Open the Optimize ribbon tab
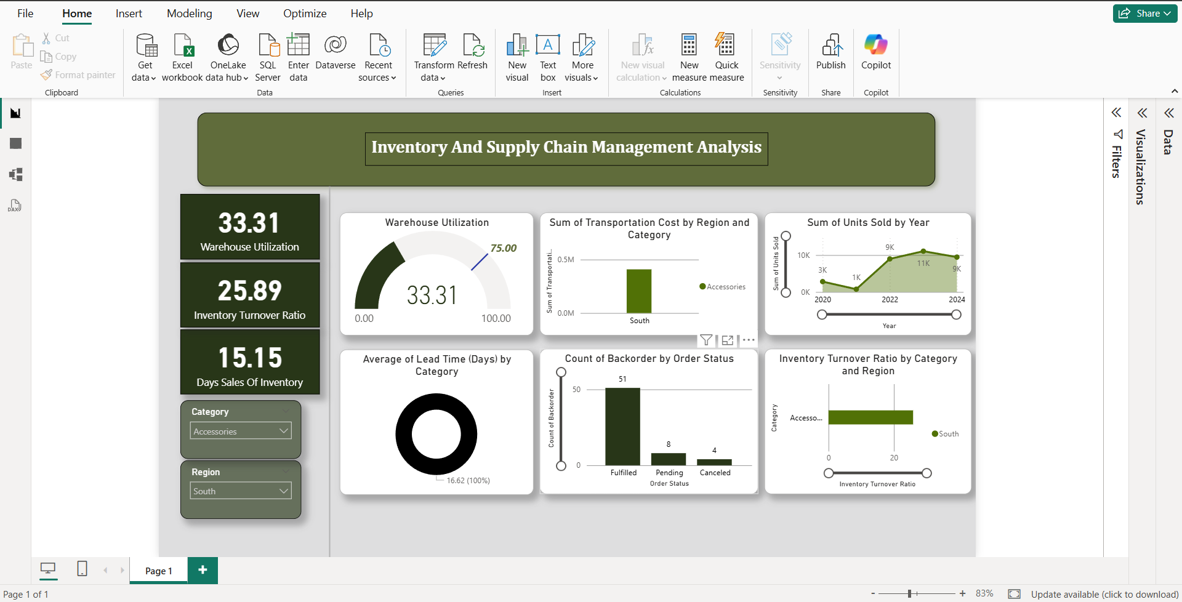This screenshot has height=602, width=1182. 305,14
